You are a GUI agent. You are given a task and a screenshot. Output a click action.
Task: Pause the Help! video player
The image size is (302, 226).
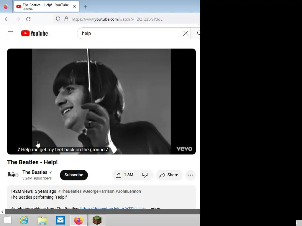(x=101, y=101)
